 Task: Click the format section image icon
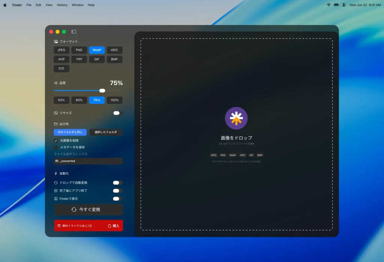(x=56, y=42)
